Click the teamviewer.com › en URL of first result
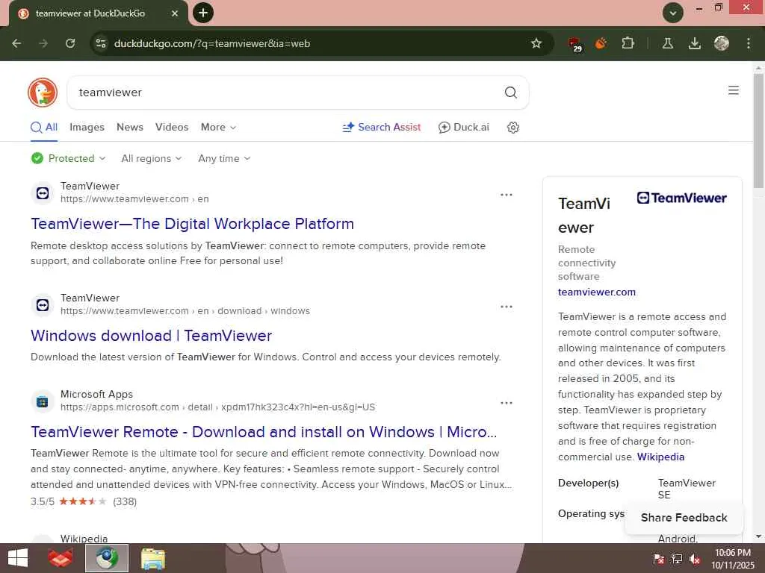Image resolution: width=765 pixels, height=573 pixels. [x=134, y=198]
